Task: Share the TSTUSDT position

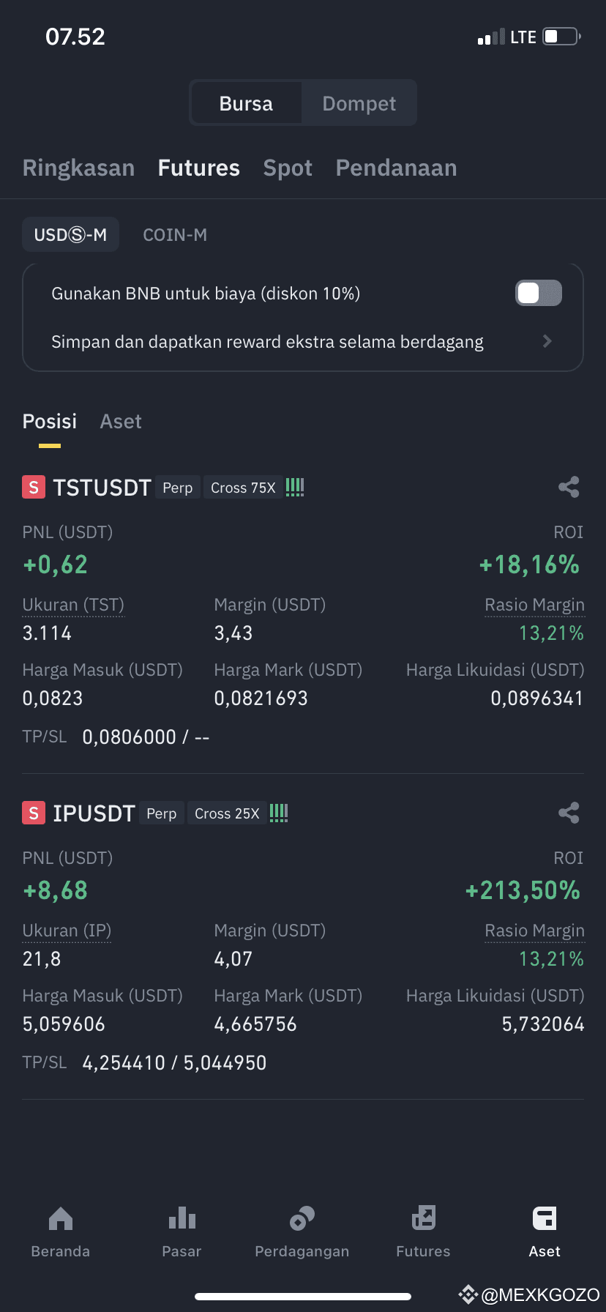Action: tap(569, 487)
